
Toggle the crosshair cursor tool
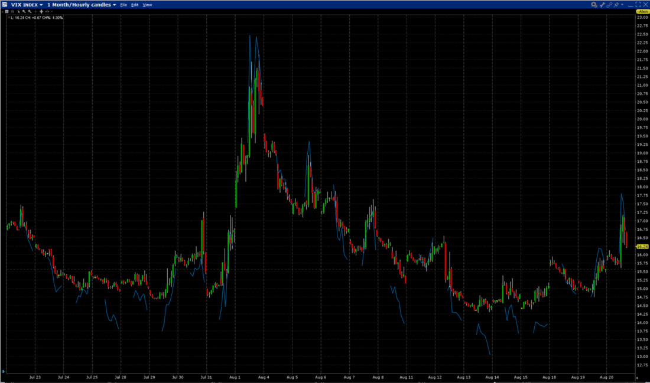(x=35, y=12)
